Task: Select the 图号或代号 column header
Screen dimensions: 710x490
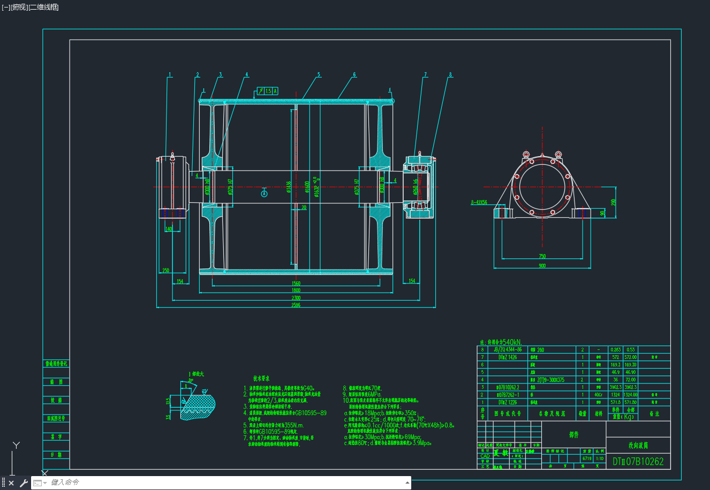Action: click(508, 414)
